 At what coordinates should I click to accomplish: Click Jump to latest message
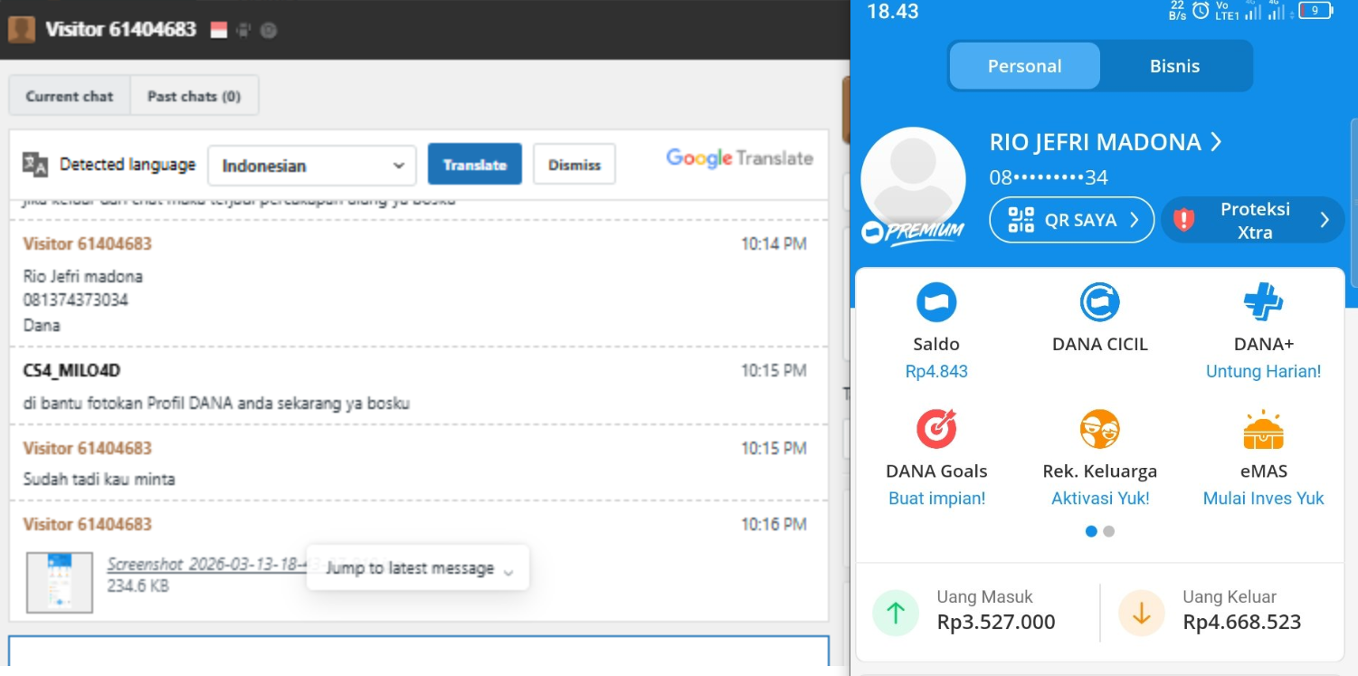pos(418,568)
